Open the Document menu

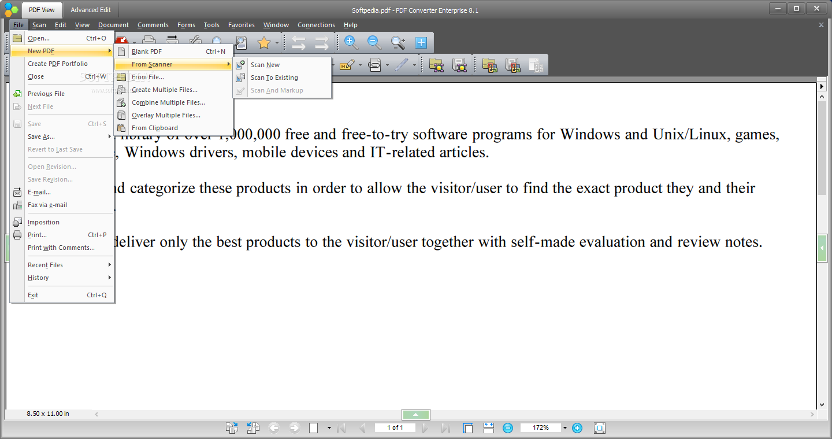tap(113, 25)
